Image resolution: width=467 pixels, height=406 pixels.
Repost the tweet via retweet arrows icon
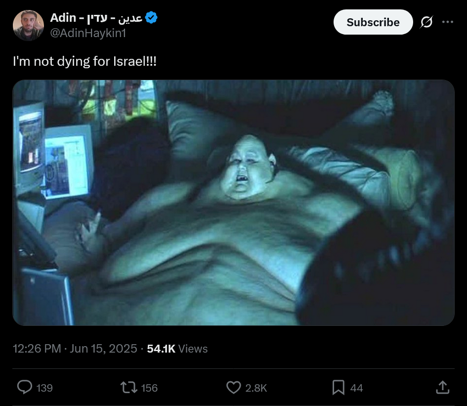[x=128, y=388]
